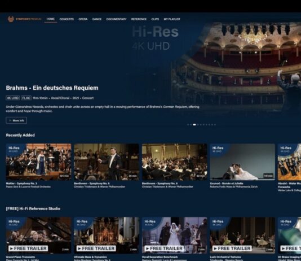Play free trailer on Ultimate Bass & Dynamics
This screenshot has width=301, height=261.
click(96, 249)
